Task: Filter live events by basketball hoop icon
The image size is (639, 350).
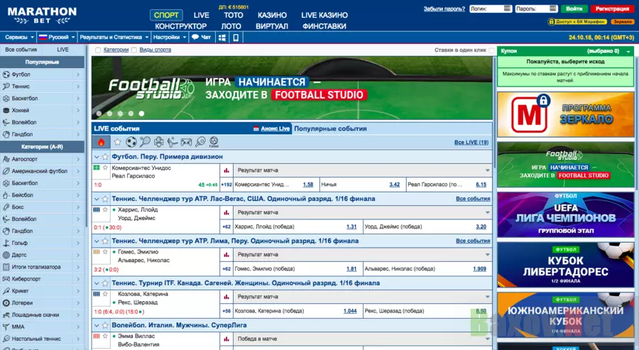Action: 158,142
